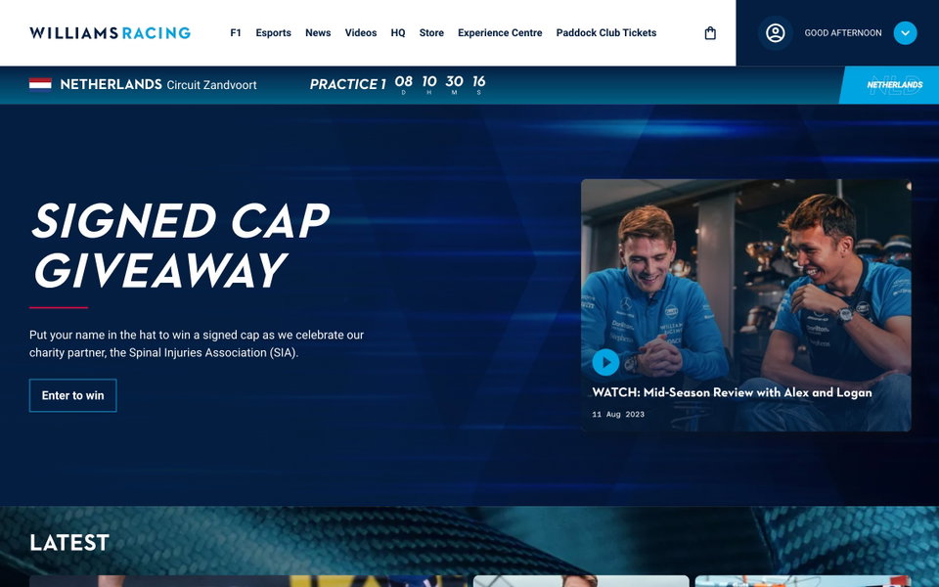Play the Mid-Season Review video

pos(605,362)
